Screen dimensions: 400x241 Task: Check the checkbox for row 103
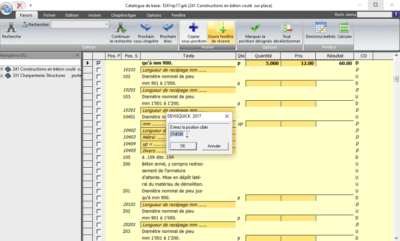(x=99, y=96)
